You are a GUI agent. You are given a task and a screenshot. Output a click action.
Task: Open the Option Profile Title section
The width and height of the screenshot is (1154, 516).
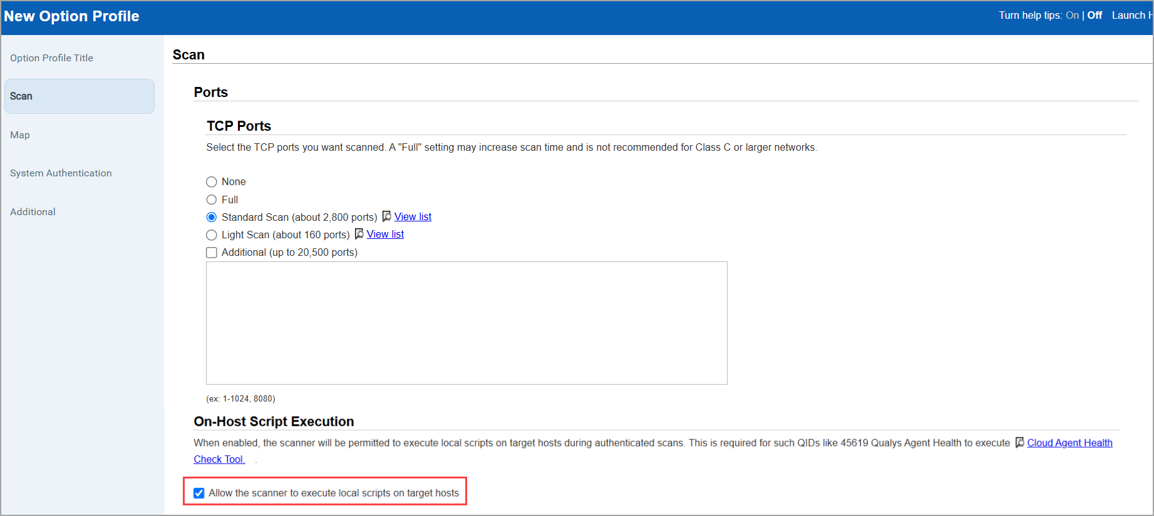pos(51,58)
